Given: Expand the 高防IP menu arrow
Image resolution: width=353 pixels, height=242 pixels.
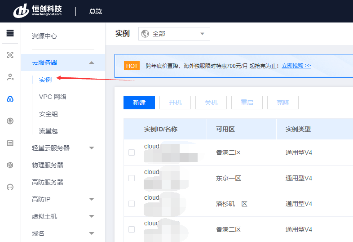Looking at the screenshot, I should pos(92,199).
